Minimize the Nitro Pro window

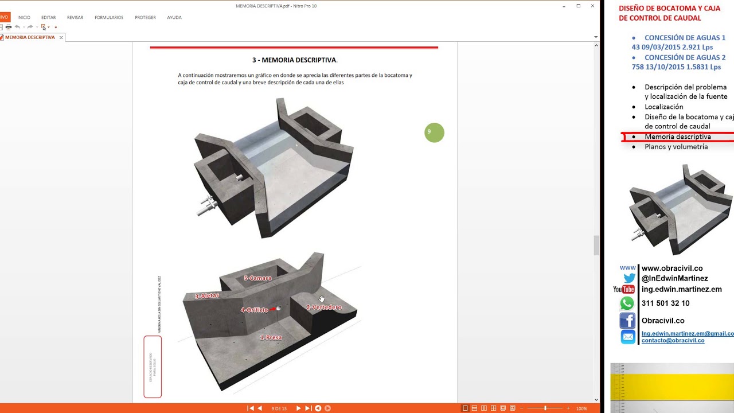(x=564, y=6)
